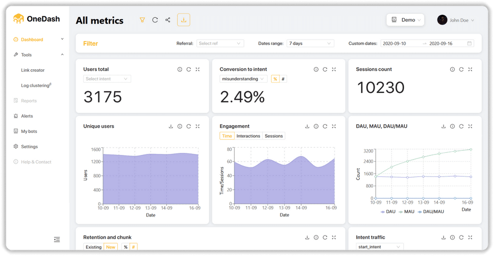
Task: Show info for Conversion to intent card
Action: point(316,69)
